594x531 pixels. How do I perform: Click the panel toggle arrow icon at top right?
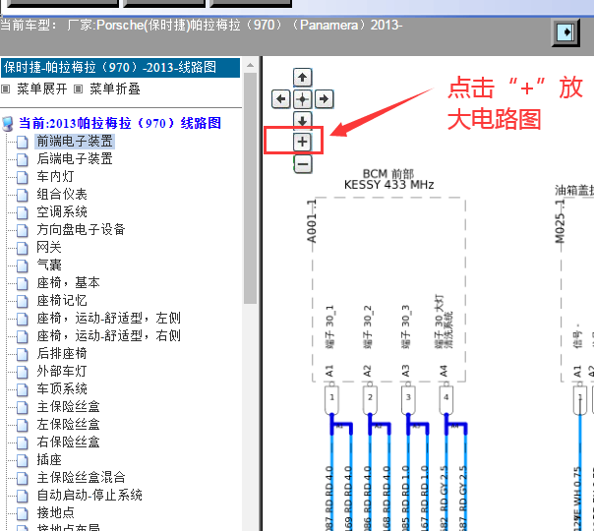(565, 32)
